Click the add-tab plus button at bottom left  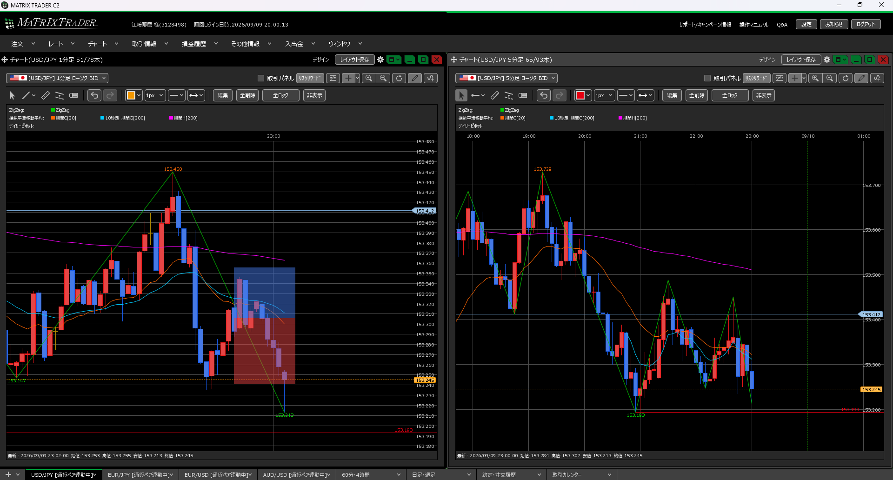coord(8,474)
